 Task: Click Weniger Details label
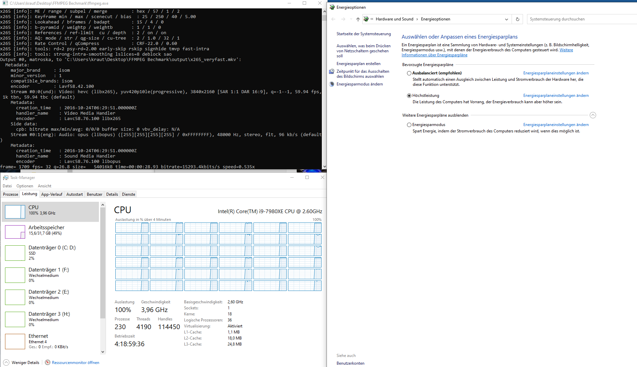point(25,363)
